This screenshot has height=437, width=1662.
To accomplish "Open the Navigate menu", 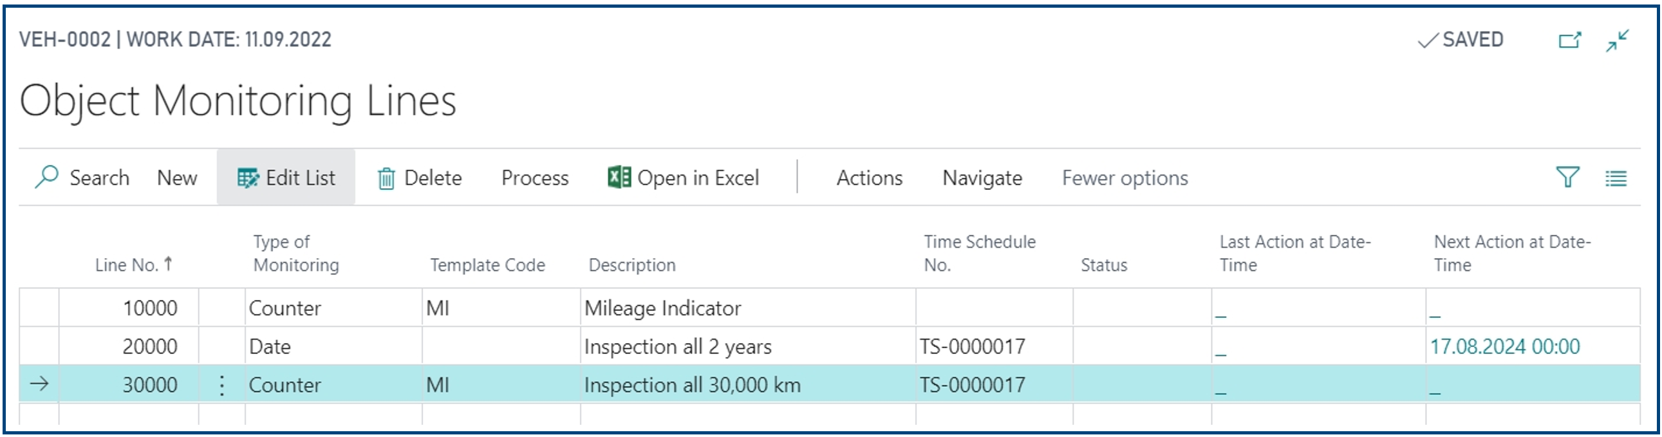I will point(982,178).
